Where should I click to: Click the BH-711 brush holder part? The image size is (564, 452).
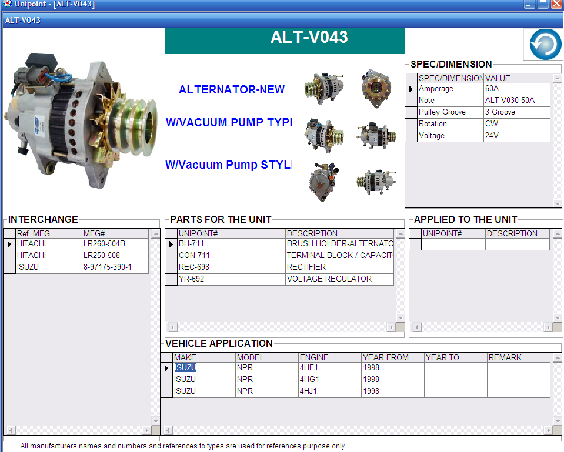231,244
